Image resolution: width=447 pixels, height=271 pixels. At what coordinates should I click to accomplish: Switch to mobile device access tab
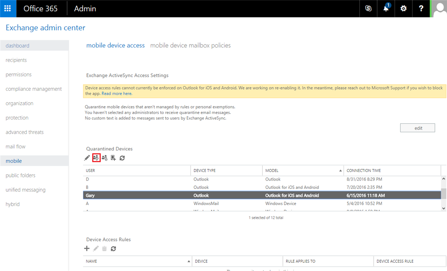[x=115, y=45]
